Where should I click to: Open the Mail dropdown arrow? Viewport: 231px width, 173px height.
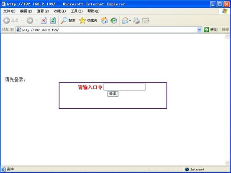(x=130, y=20)
